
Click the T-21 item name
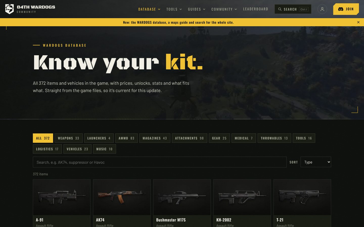[x=280, y=220]
